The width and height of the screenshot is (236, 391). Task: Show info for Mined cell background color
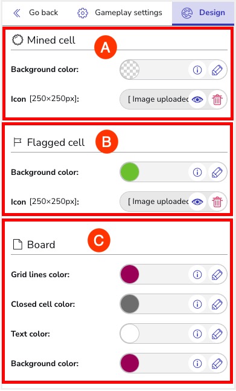[197, 70]
